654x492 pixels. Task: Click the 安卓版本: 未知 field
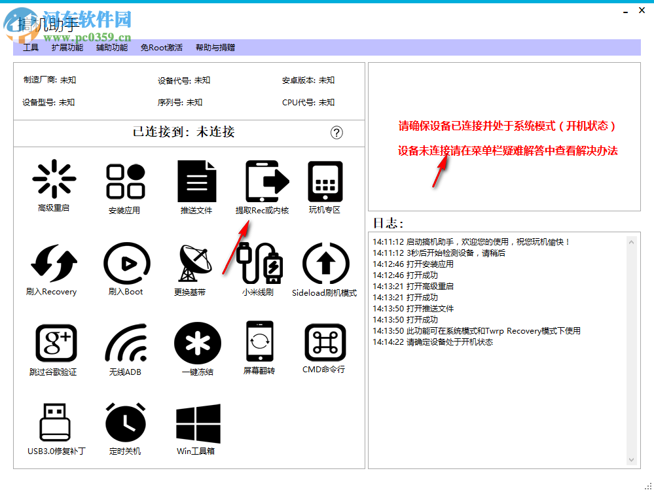pos(308,80)
